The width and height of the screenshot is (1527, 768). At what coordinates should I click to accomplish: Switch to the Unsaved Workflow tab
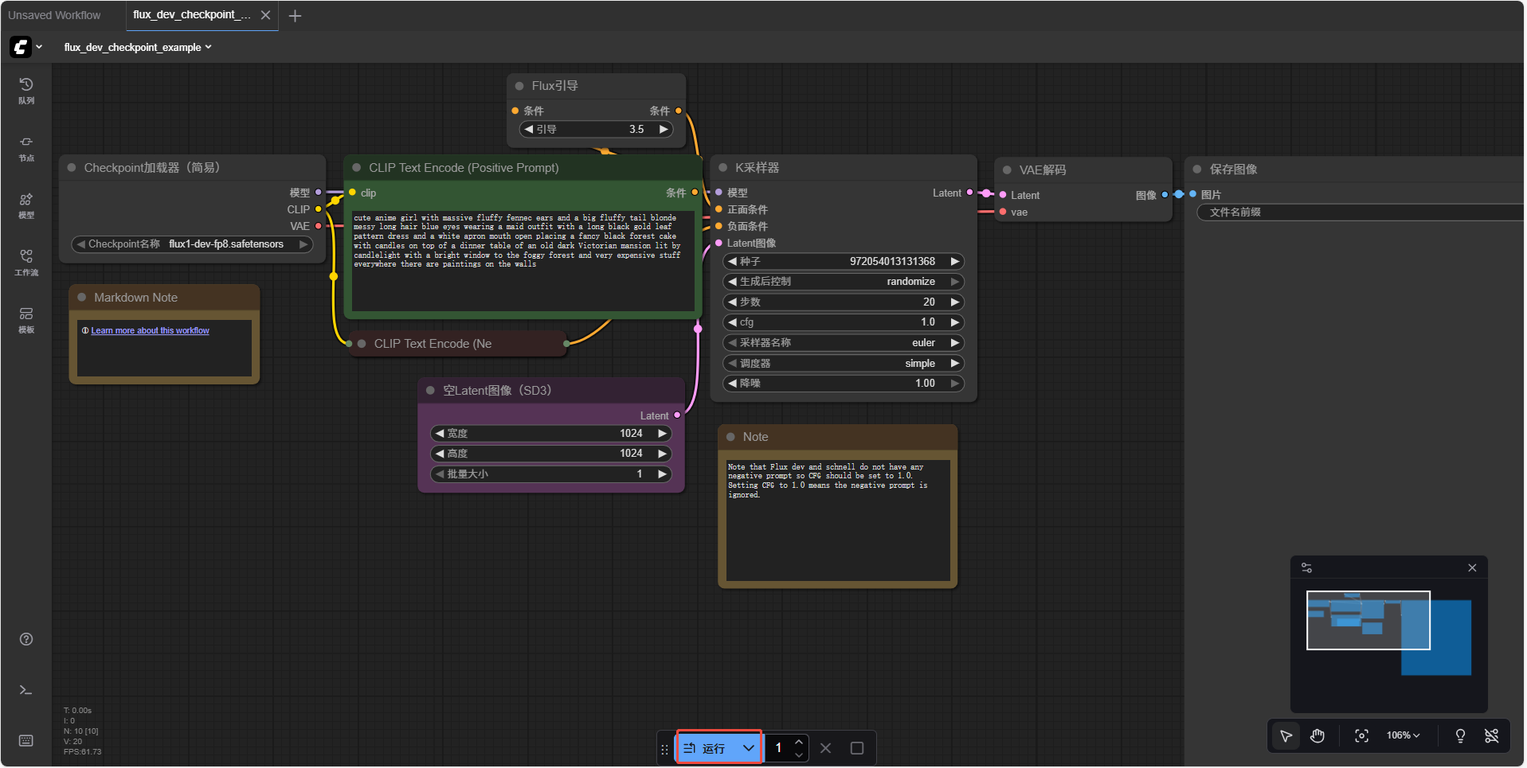tap(55, 15)
